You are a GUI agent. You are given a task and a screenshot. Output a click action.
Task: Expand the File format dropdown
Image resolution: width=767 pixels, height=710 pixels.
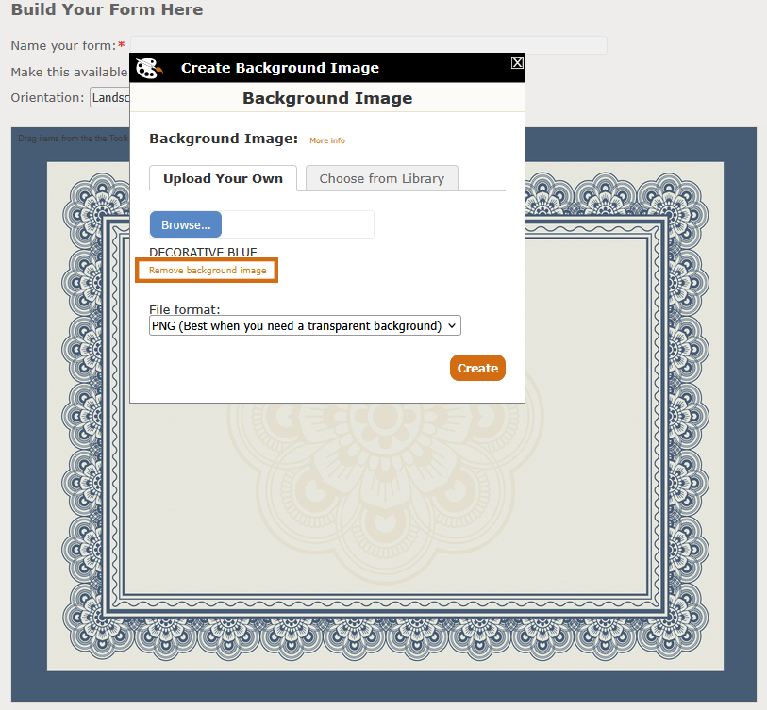click(305, 325)
